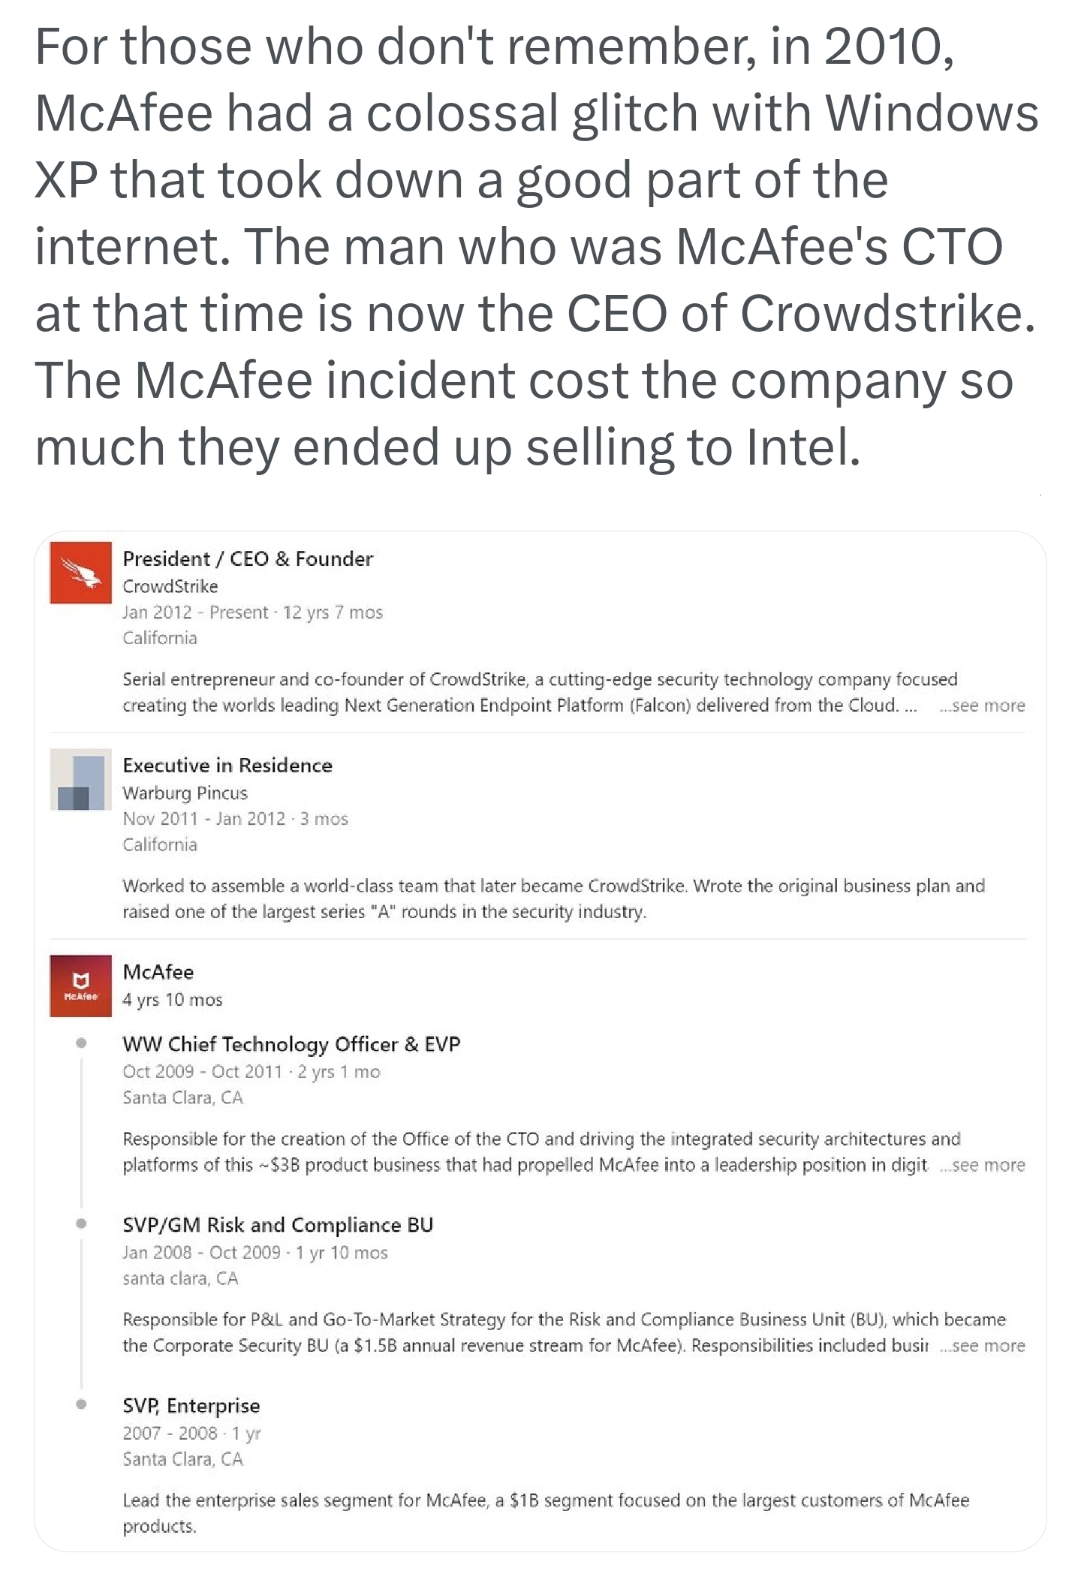Image resolution: width=1081 pixels, height=1580 pixels.
Task: Click the timeline bullet beside SVP, Enterprise
Action: point(81,1404)
